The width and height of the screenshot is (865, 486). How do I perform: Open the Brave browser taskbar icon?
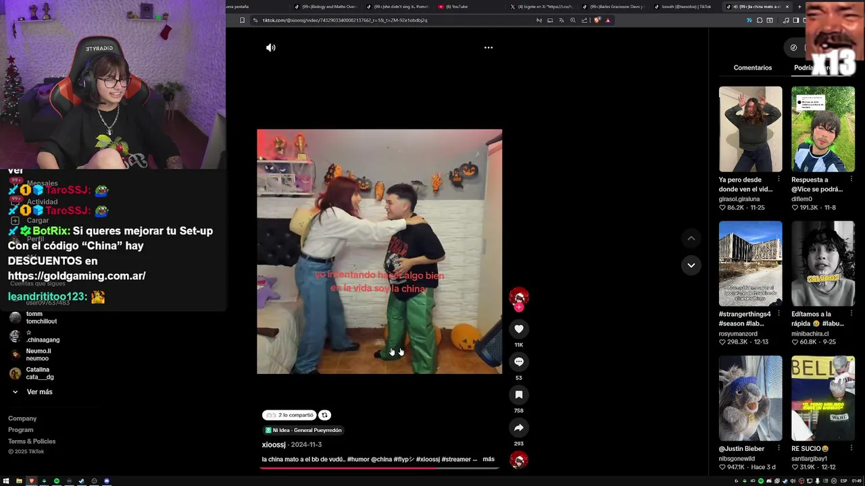(31, 481)
